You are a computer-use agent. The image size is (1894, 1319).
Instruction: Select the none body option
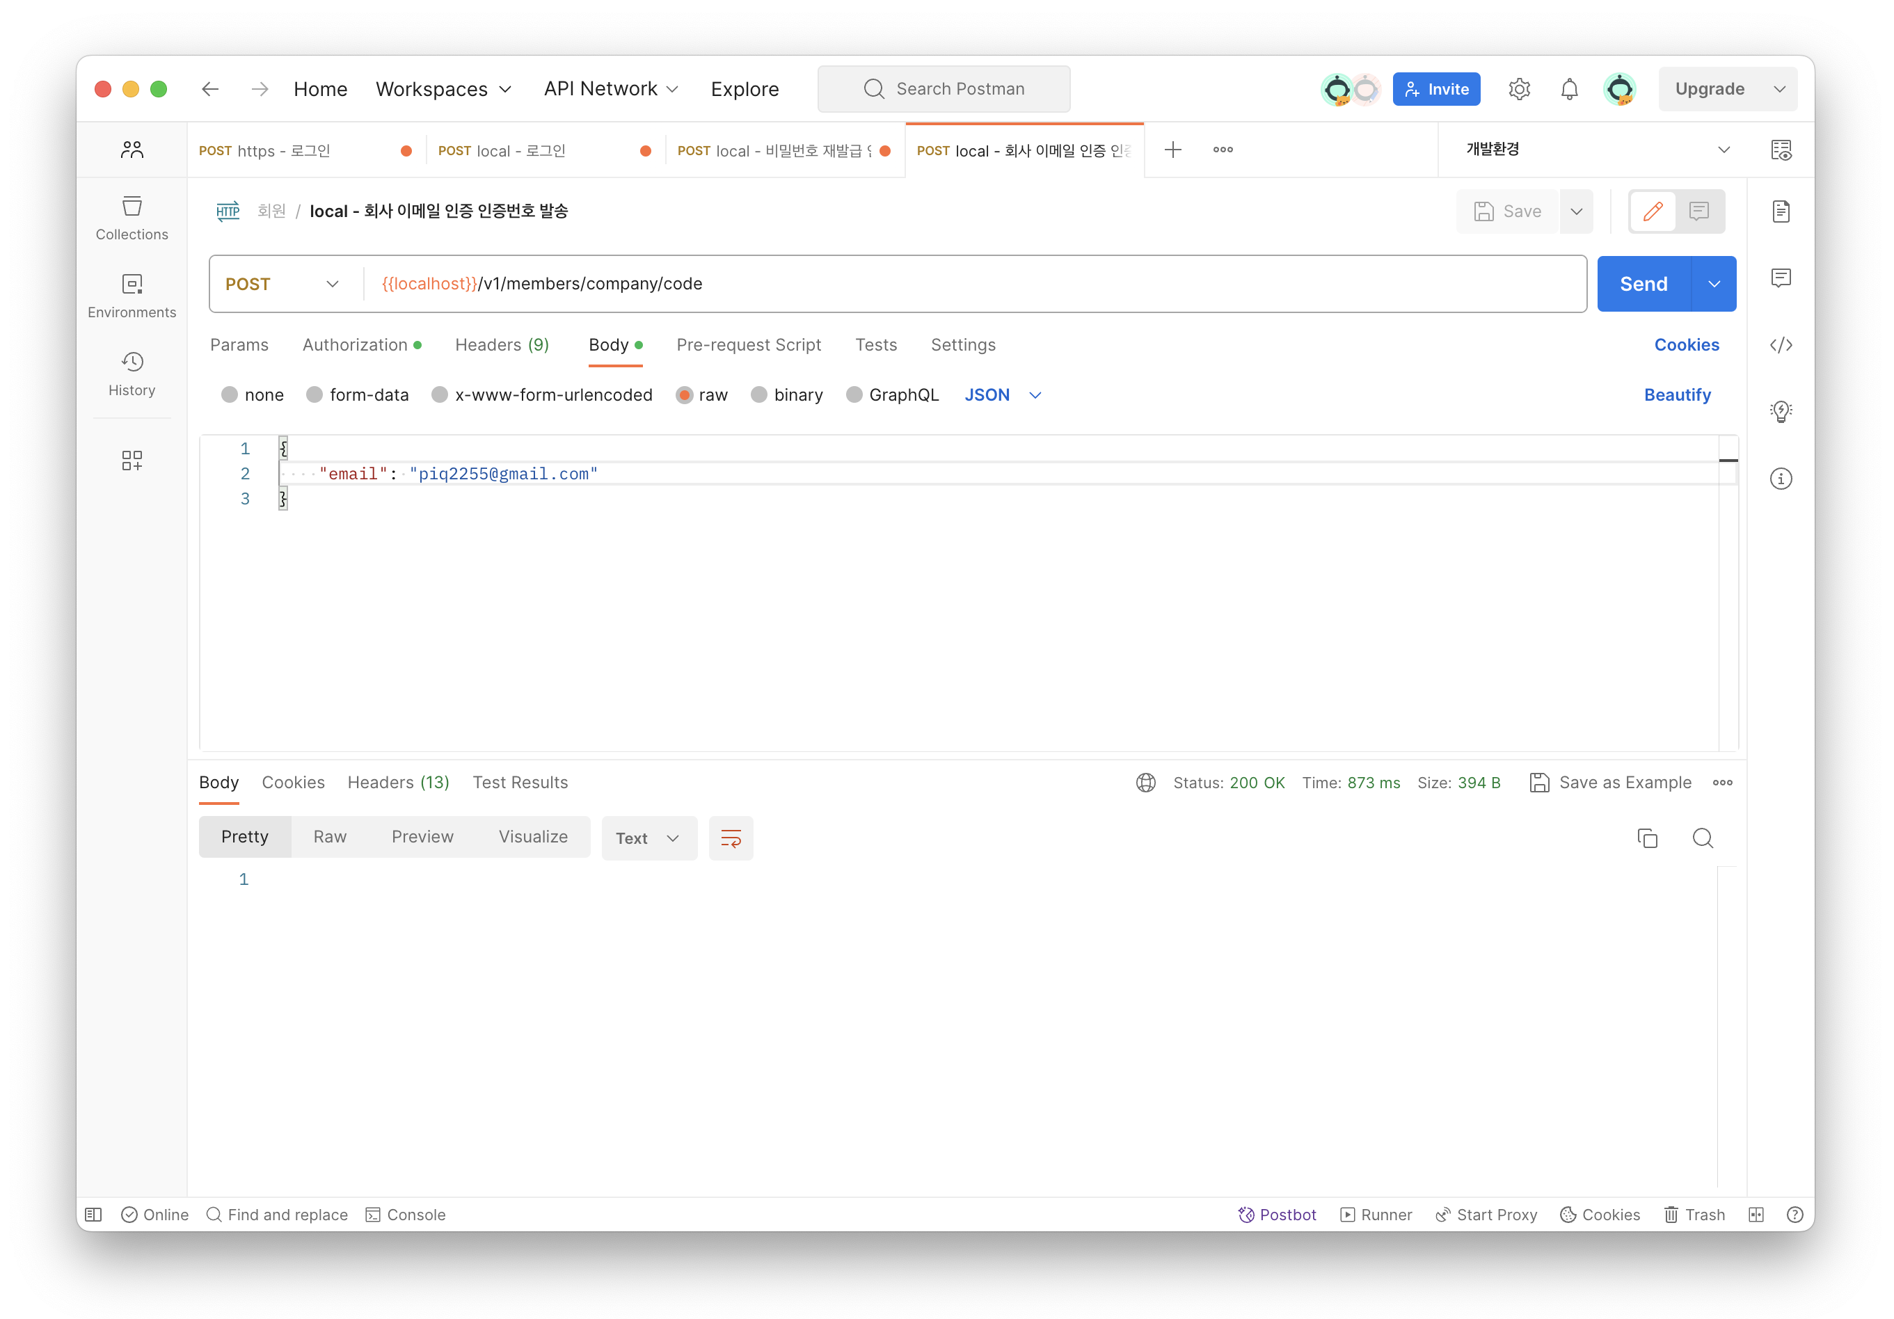230,395
